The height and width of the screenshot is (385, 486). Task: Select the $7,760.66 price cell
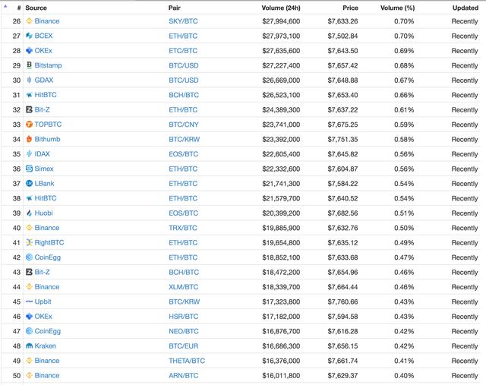point(342,301)
